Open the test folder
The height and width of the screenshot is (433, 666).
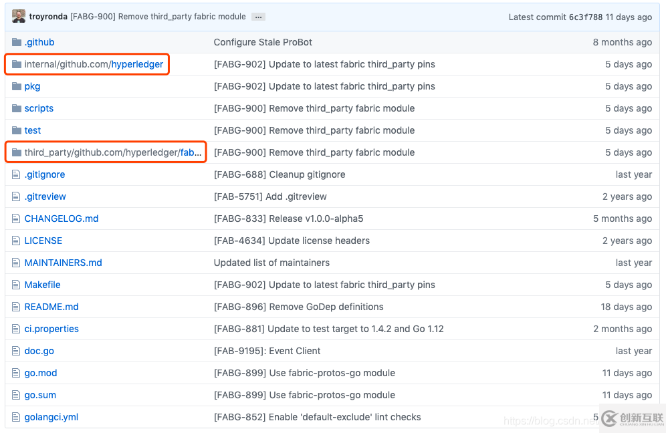pyautogui.click(x=32, y=130)
